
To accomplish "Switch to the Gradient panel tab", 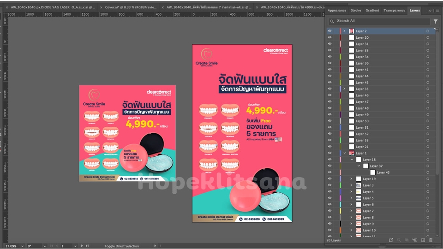I will 372,11.
